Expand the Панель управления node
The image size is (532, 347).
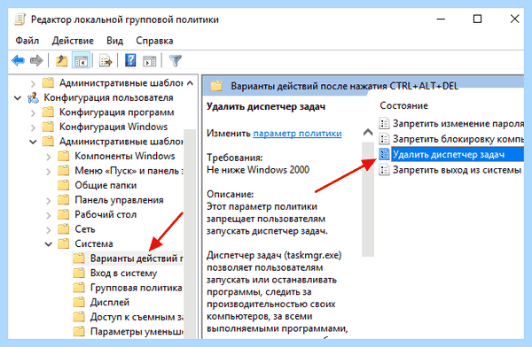(49, 201)
